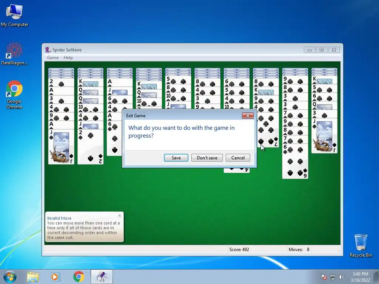Select the Jack card at bottom of first column

click(61, 146)
